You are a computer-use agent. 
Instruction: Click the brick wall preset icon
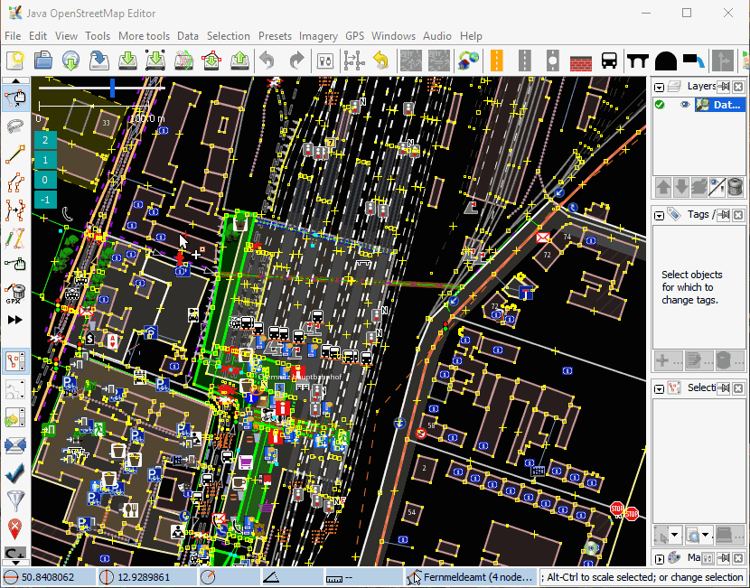click(580, 61)
